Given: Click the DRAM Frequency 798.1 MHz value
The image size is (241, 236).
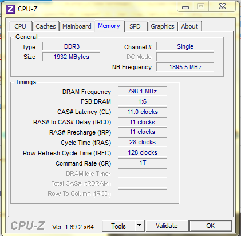Looking at the screenshot, I should [143, 91].
